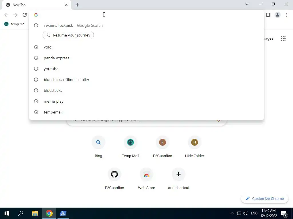Show hidden tray icons chevron
The width and height of the screenshot is (293, 219).
pos(232,213)
